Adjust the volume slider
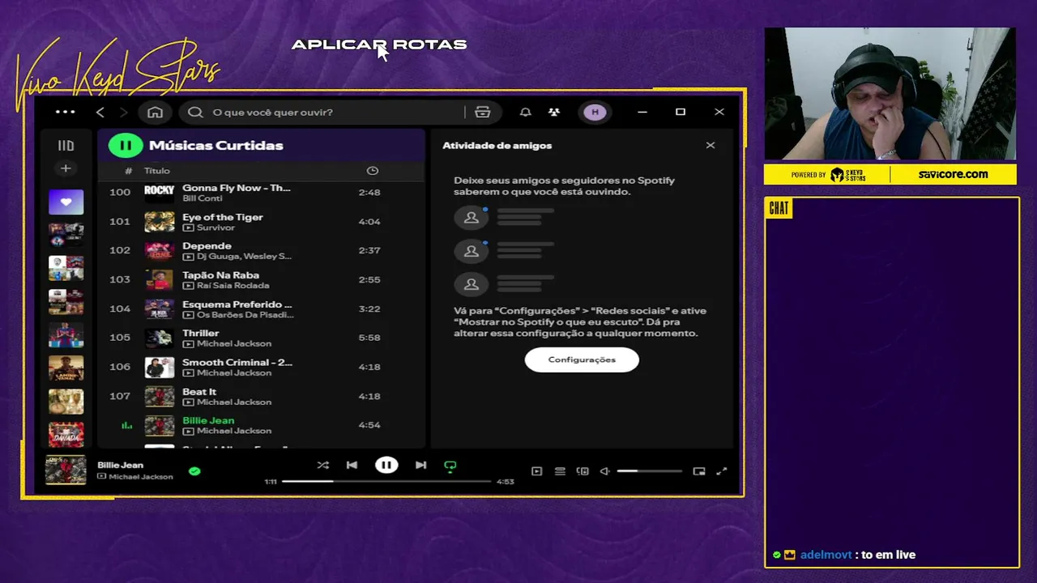1037x583 pixels. [649, 471]
